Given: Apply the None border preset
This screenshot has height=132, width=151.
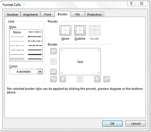Looking at the screenshot, I should pyautogui.click(x=65, y=30).
